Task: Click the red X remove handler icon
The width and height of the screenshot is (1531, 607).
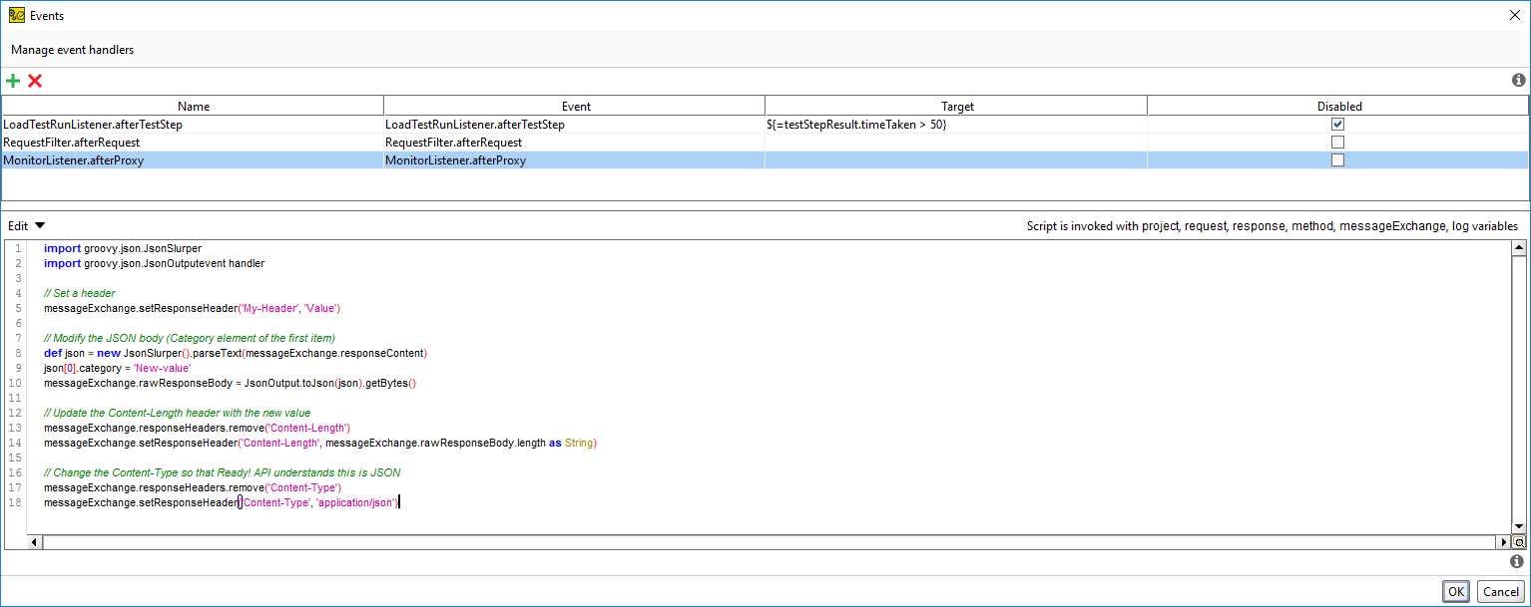Action: point(35,81)
